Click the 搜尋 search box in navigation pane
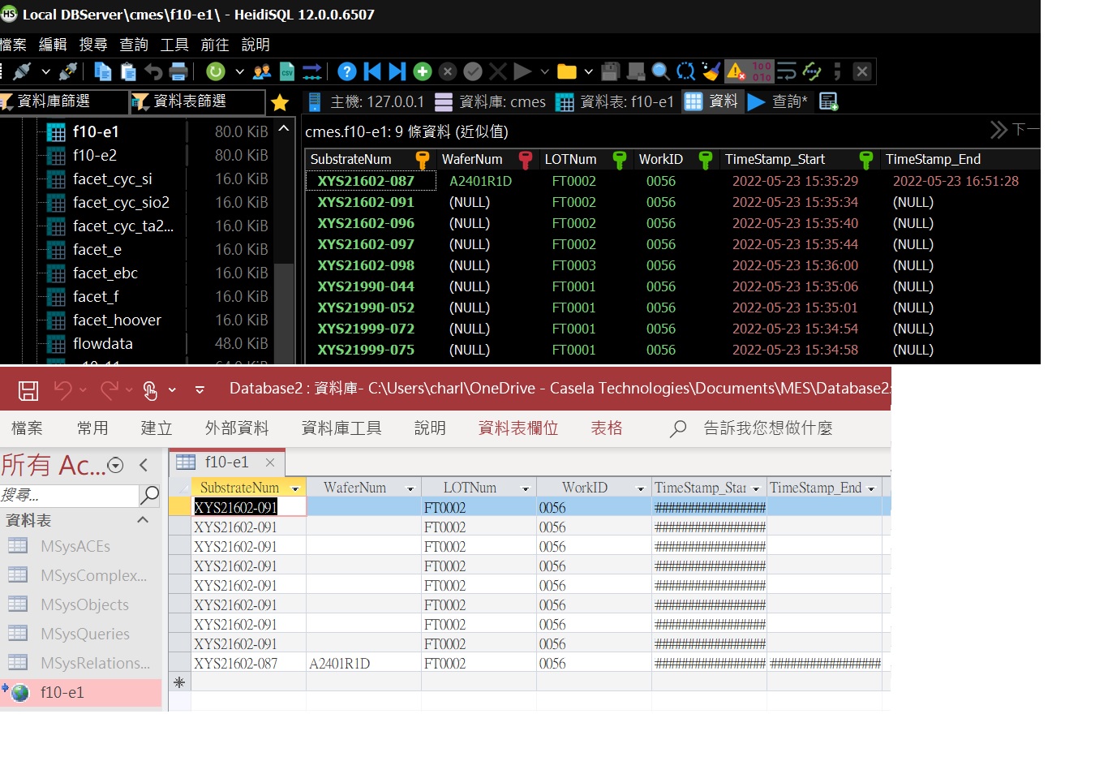The width and height of the screenshot is (1108, 757). 69,495
